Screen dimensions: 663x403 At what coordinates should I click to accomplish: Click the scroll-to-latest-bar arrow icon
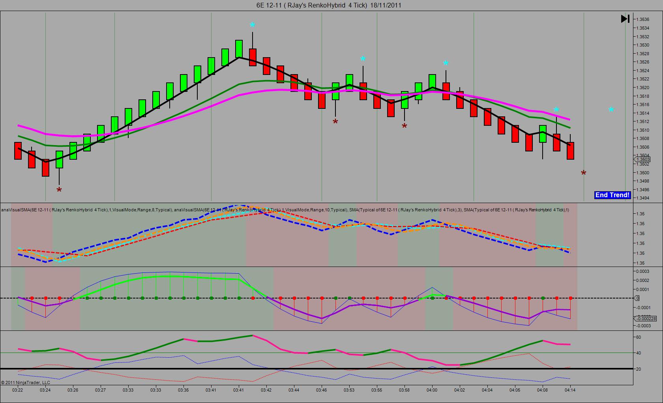(x=625, y=19)
